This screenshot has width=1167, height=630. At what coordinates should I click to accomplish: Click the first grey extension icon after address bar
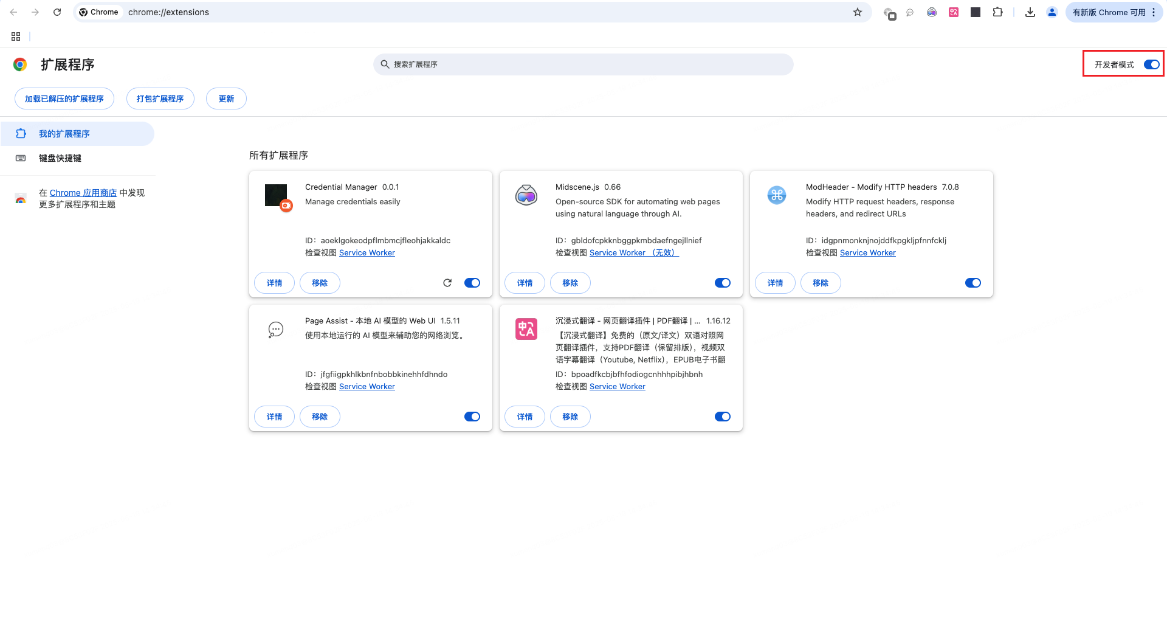pos(889,13)
